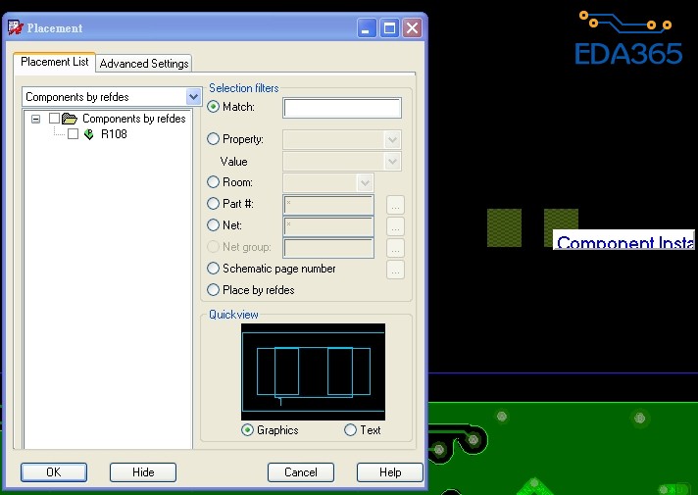698x495 pixels.
Task: Choose the Part # radio button
Action: 214,204
